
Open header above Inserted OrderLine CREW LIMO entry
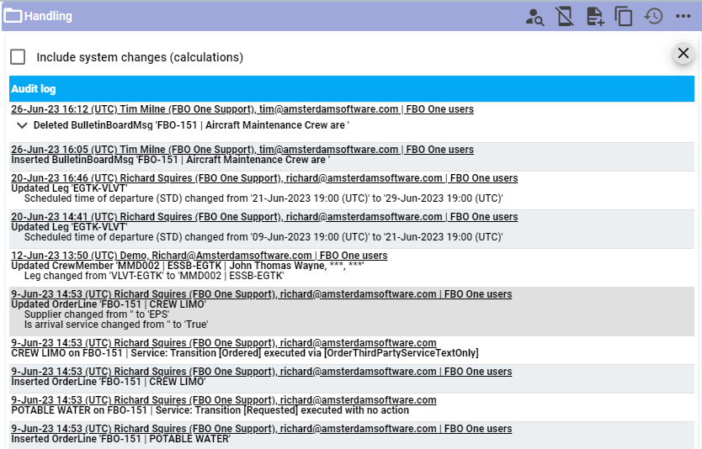[x=262, y=371]
